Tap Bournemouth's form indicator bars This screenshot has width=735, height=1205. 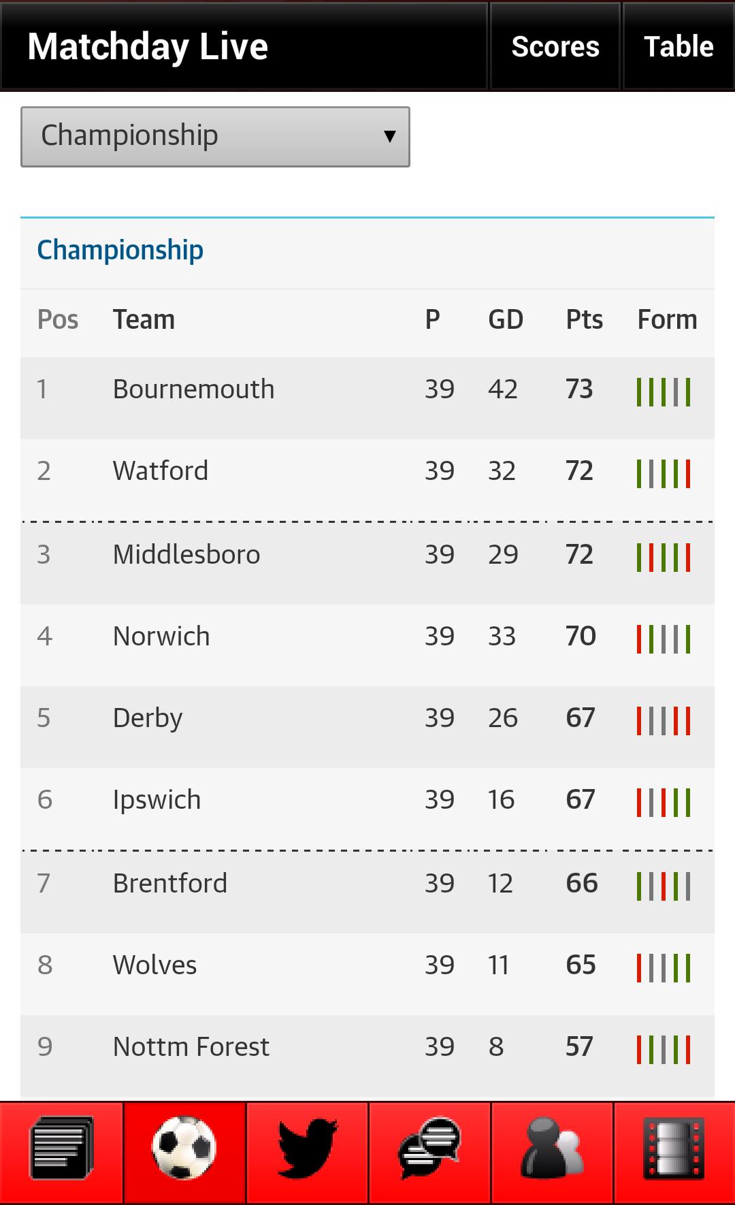pyautogui.click(x=664, y=391)
